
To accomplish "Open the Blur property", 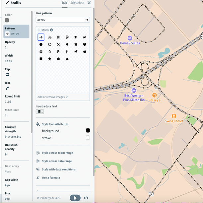I will coord(16,196).
